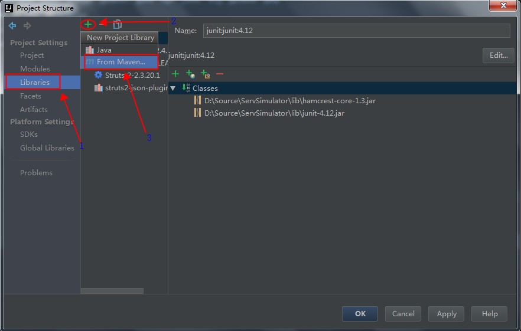This screenshot has width=521, height=331.
Task: Open the Artifacts settings section
Action: [x=34, y=109]
